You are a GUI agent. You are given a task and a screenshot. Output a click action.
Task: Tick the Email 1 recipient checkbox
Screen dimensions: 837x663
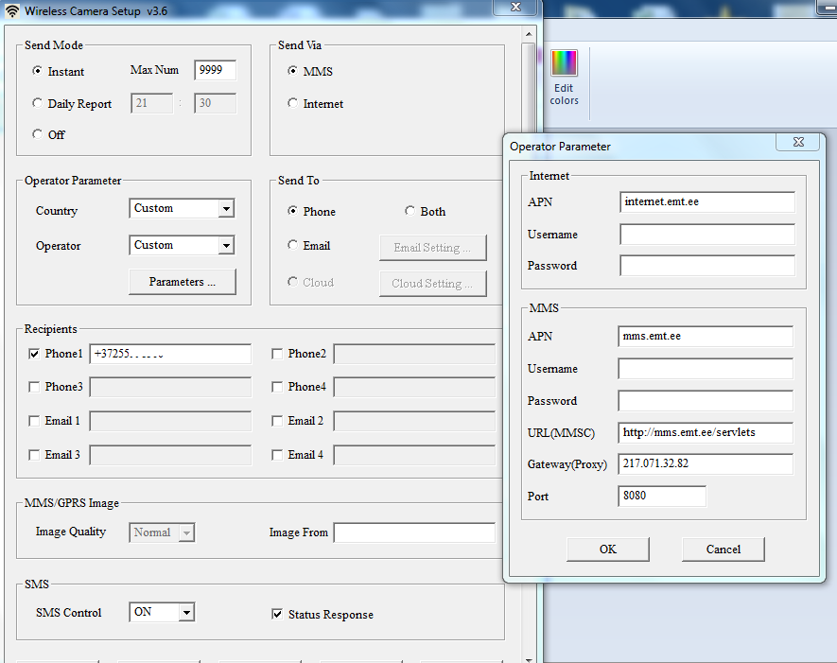(34, 421)
